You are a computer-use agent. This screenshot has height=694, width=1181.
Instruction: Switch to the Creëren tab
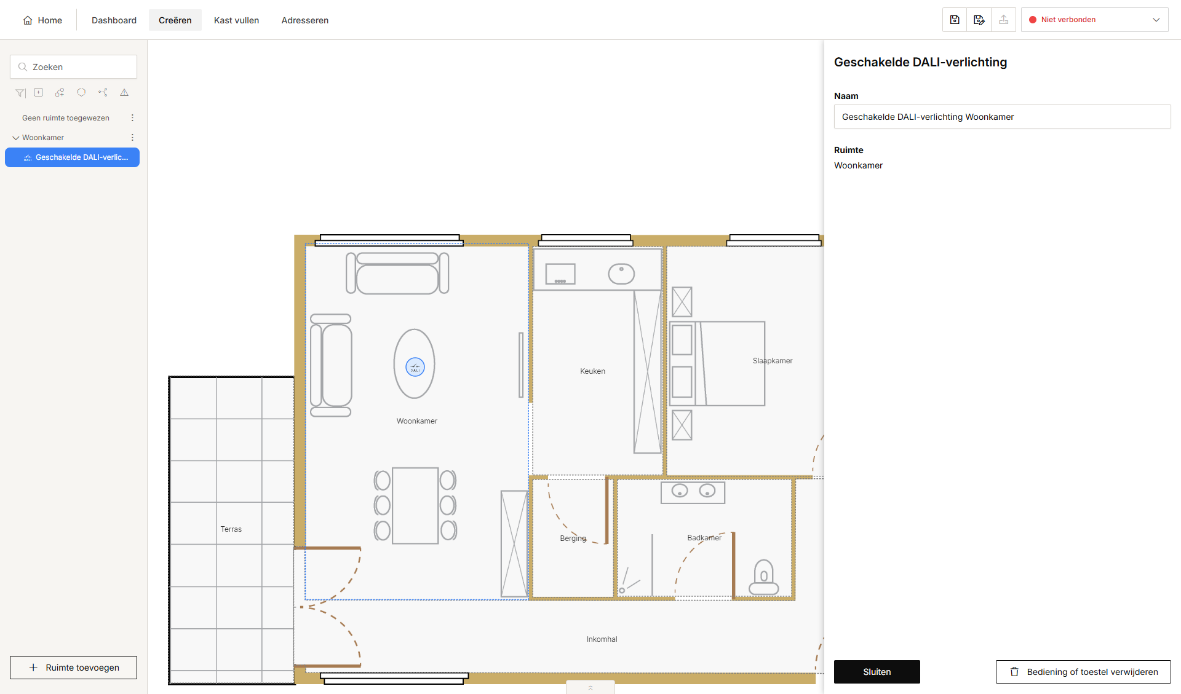coord(175,20)
